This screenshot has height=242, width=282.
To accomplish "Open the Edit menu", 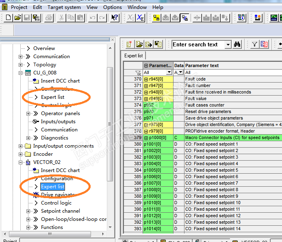I will [37, 7].
